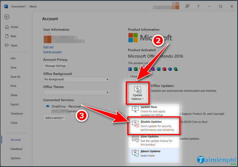Click the Excel app icon in product list
This screenshot has height=167, width=238.
[136, 69]
